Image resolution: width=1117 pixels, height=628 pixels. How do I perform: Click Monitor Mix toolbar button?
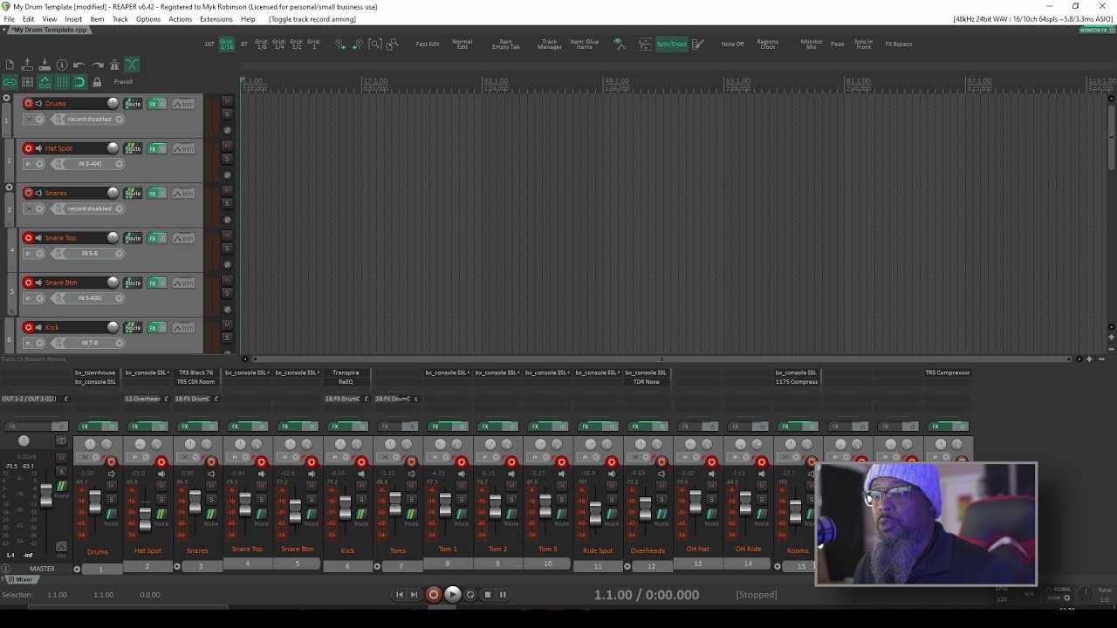[812, 44]
